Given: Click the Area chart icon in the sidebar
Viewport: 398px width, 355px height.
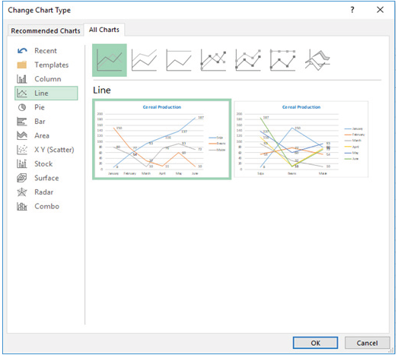Looking at the screenshot, I should pyautogui.click(x=22, y=135).
